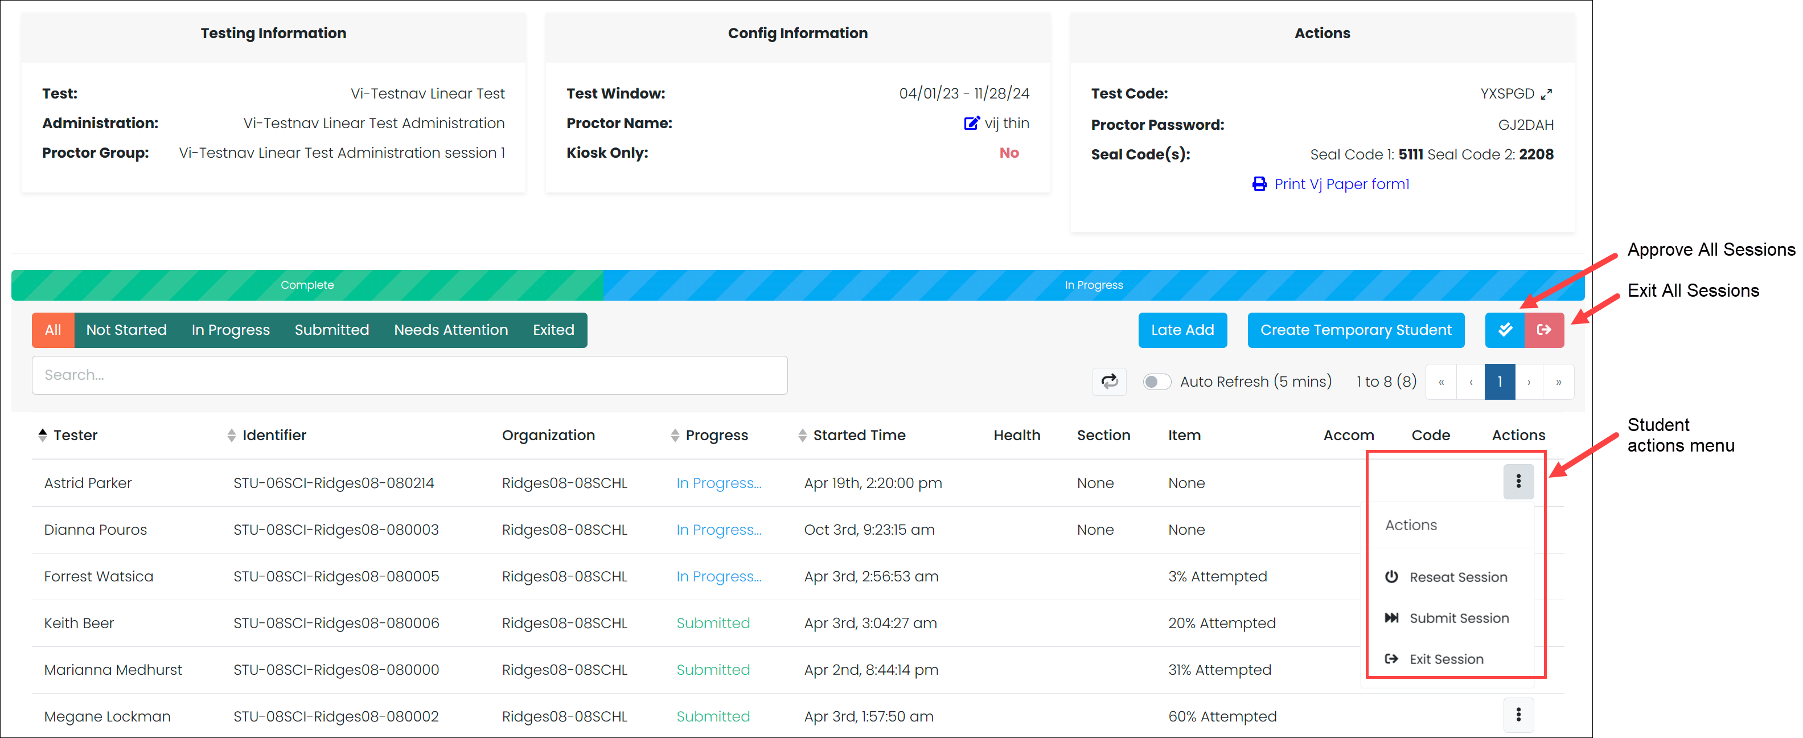This screenshot has width=1803, height=738.
Task: Click the next page chevron in pagination
Action: 1529,382
